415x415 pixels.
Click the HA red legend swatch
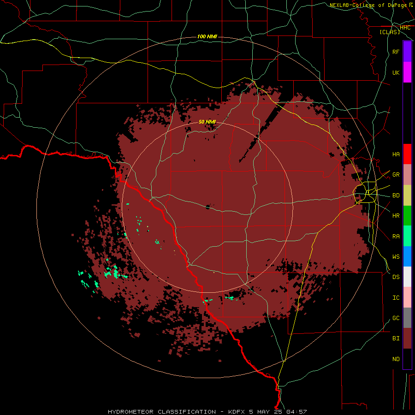pos(407,154)
